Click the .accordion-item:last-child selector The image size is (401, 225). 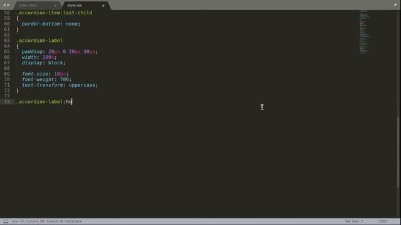[x=55, y=12]
